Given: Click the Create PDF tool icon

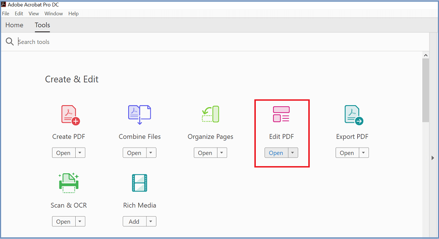Looking at the screenshot, I should (71, 115).
